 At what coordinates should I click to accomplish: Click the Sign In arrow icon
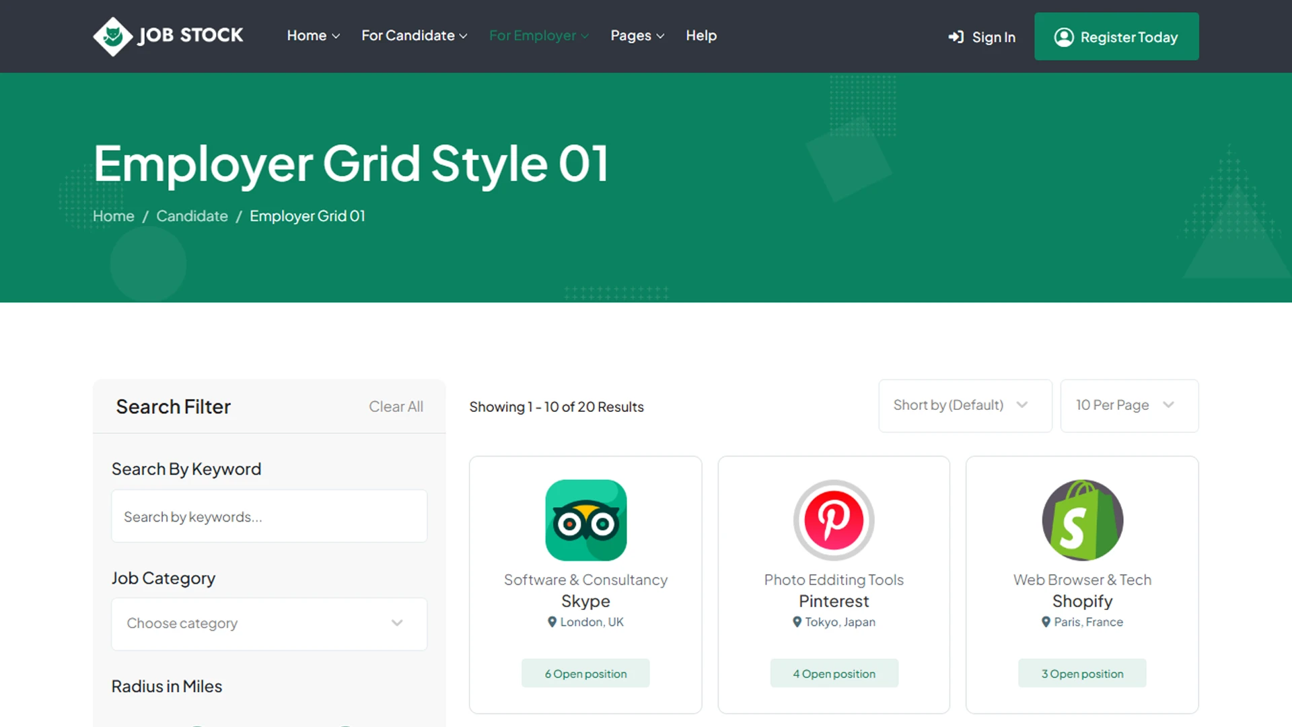(956, 37)
